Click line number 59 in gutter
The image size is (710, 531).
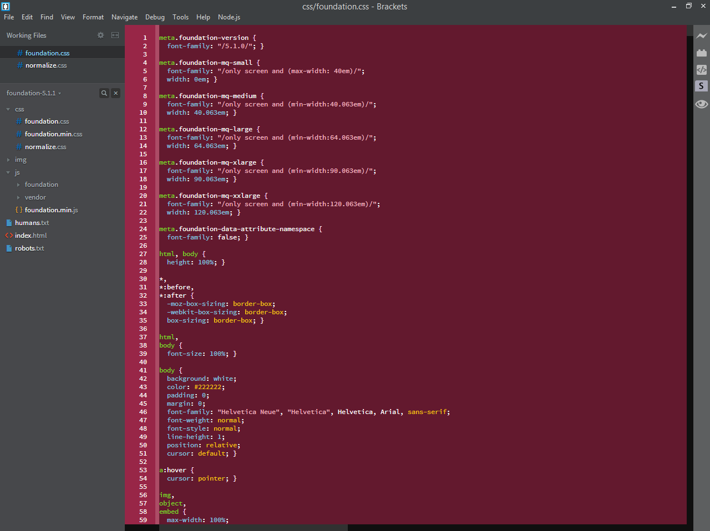[x=143, y=520]
